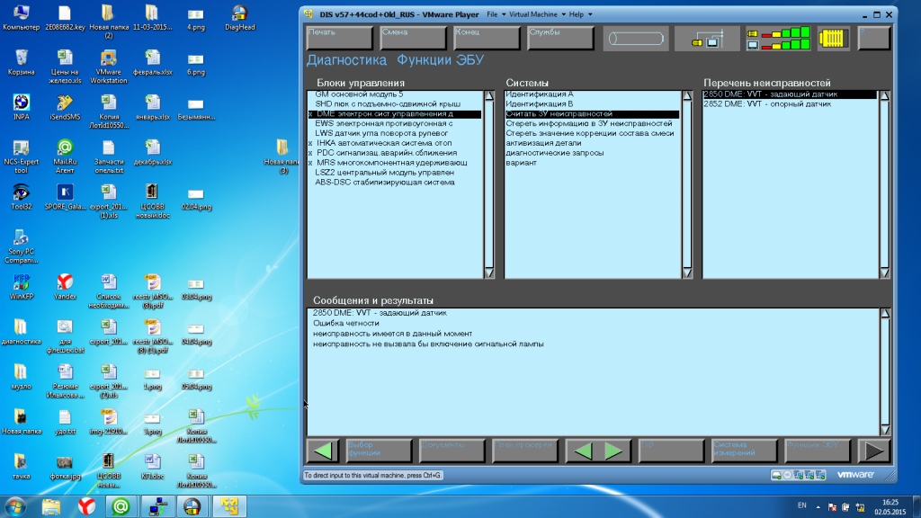Click the black forward arrow at bottom-right
Screen dimensions: 921x518
872,451
